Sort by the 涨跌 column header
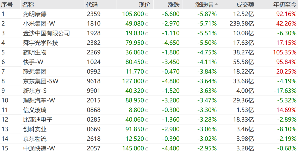The height and width of the screenshot is (152, 298). pyautogui.click(x=174, y=5)
